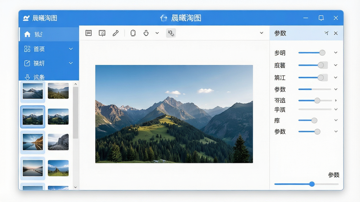Screen dimensions: 360x202
Task: Click the thumbnail list scroll-up arrow
Action: pyautogui.click(x=76, y=84)
